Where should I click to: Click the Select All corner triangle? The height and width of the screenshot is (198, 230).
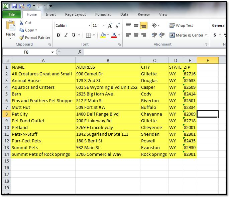[7, 60]
